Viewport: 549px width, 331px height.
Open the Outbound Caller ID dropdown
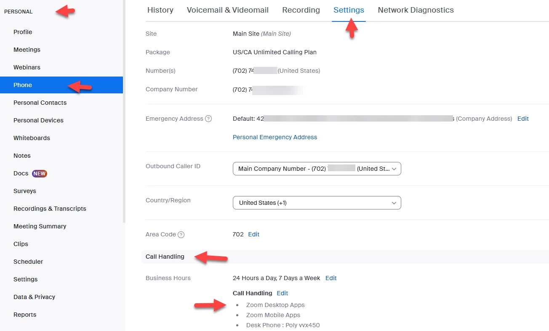click(317, 169)
